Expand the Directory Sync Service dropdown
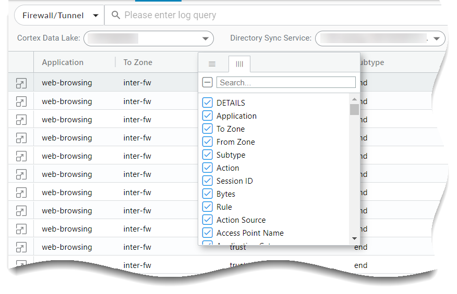 [437, 38]
